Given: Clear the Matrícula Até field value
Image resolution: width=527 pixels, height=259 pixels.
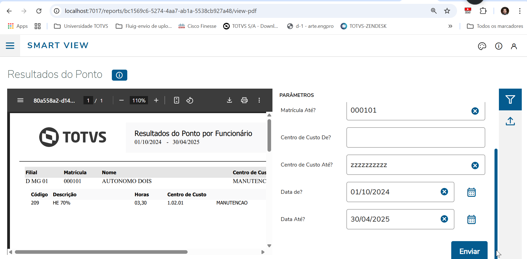Looking at the screenshot, I should click(x=475, y=111).
